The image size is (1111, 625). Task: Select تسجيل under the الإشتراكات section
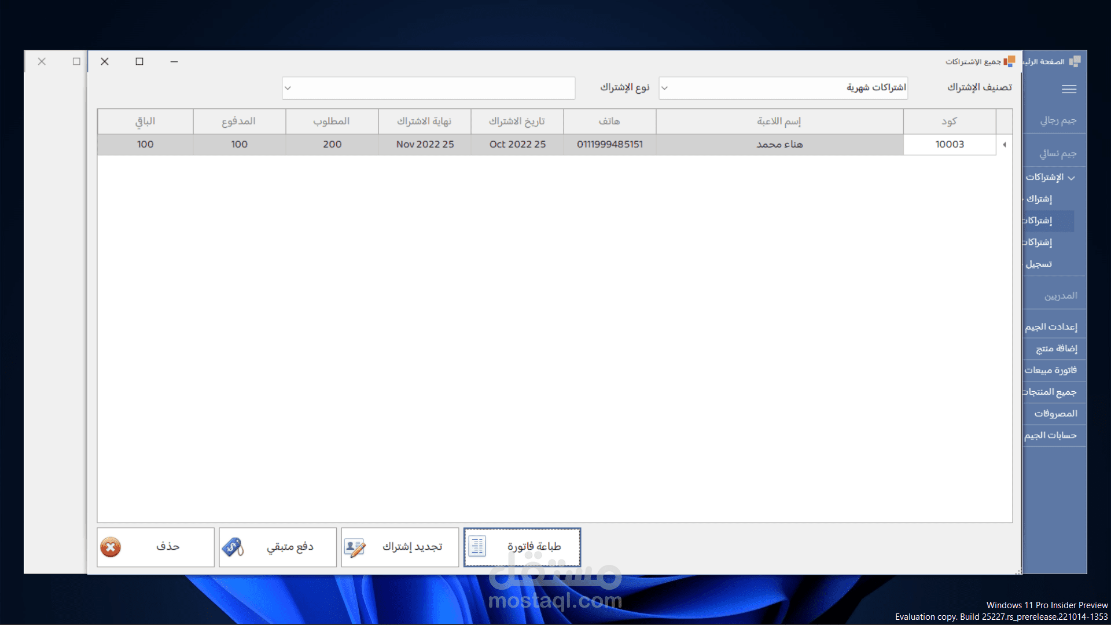(x=1039, y=264)
